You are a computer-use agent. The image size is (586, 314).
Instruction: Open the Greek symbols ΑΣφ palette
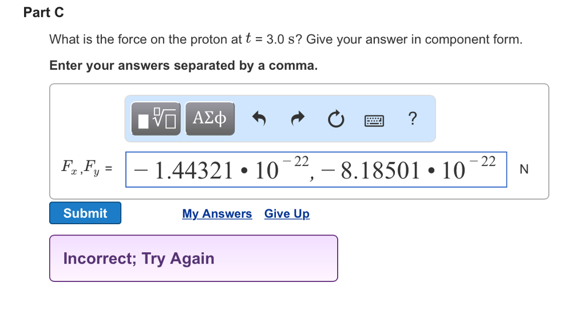[x=210, y=118]
